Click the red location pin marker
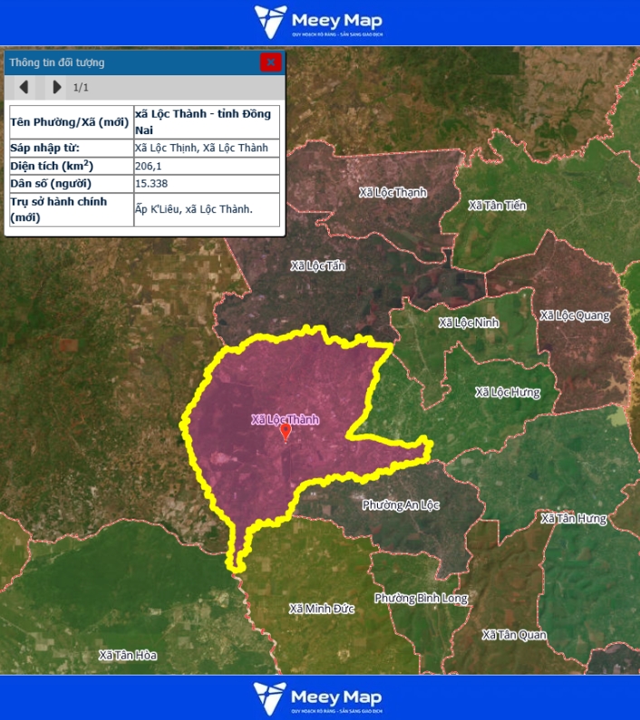The image size is (640, 720). [286, 433]
